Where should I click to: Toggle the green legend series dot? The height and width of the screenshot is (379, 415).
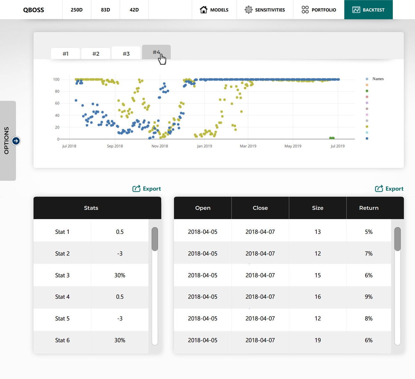click(367, 91)
